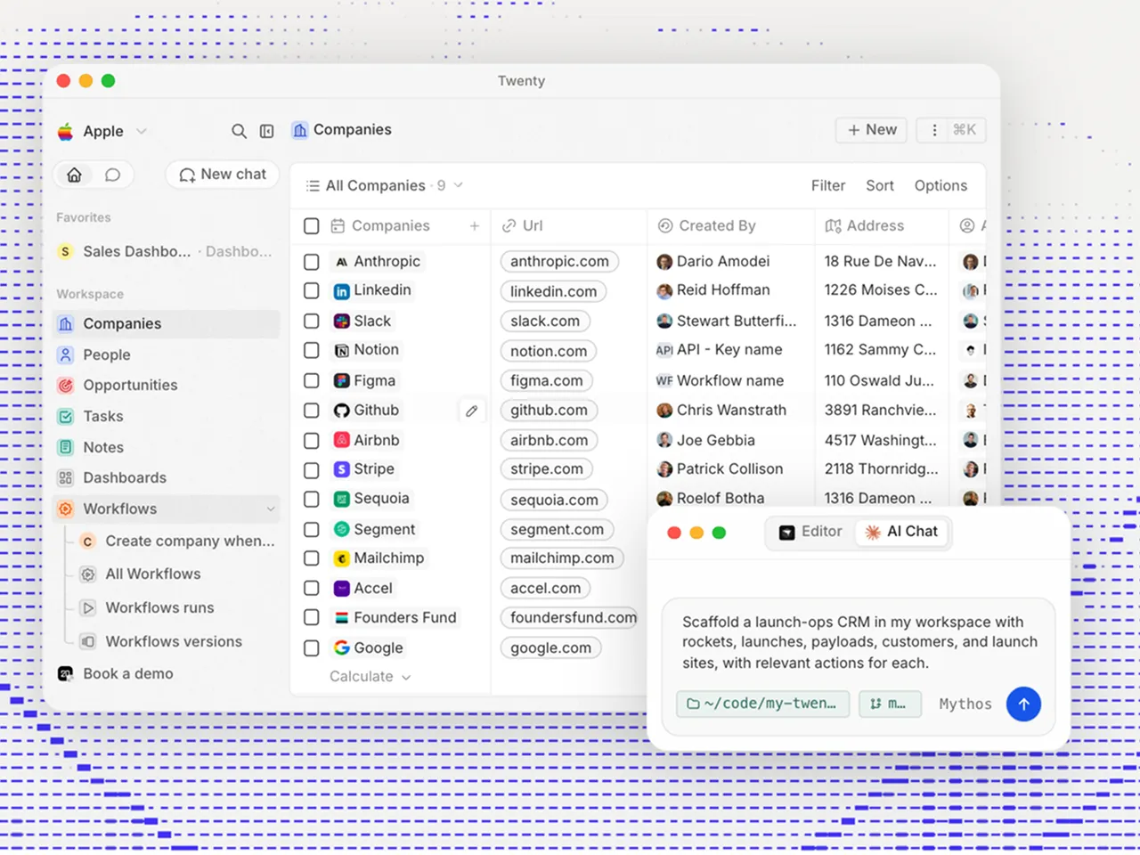The width and height of the screenshot is (1140, 855).
Task: Click the Sort button
Action: [x=880, y=185]
